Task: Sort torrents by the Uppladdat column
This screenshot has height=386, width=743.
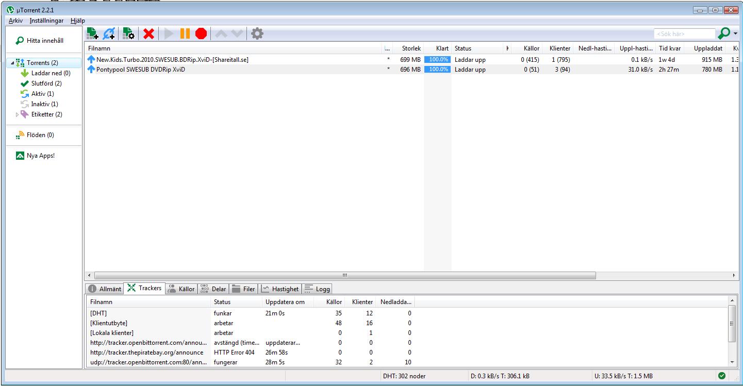Action: pos(705,48)
